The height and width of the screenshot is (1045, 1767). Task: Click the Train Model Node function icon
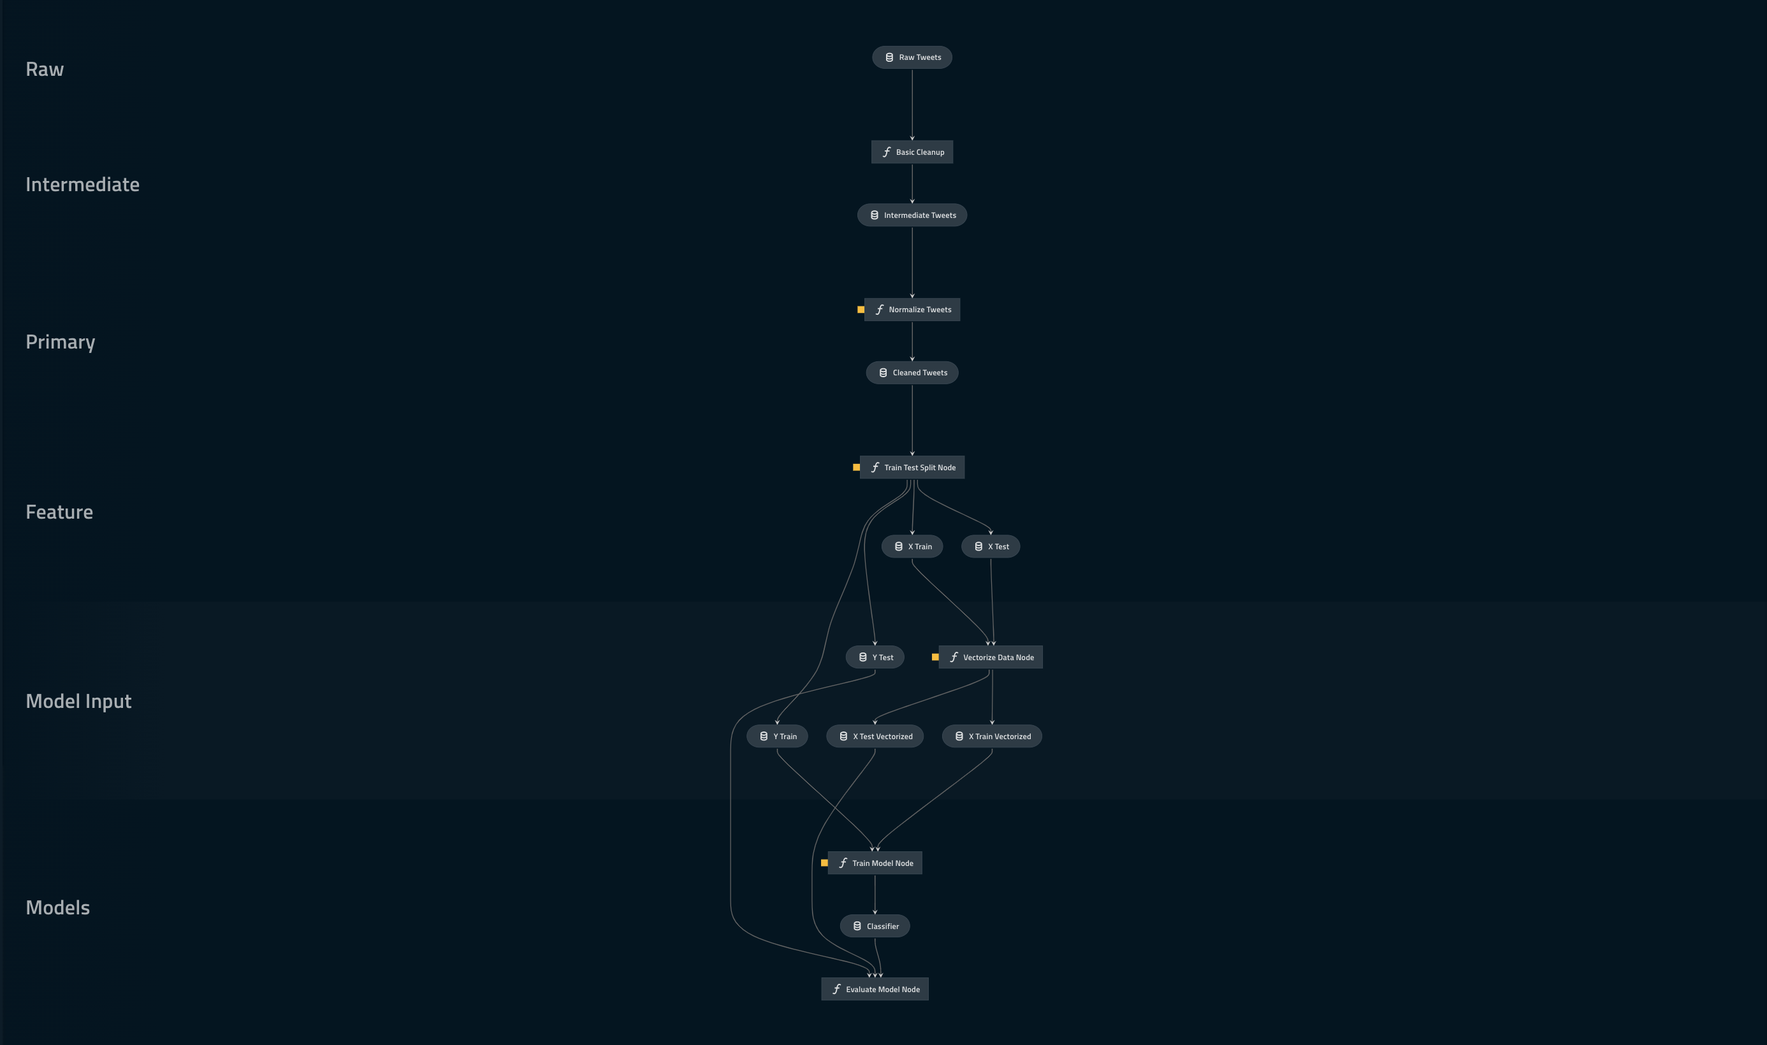(x=843, y=862)
